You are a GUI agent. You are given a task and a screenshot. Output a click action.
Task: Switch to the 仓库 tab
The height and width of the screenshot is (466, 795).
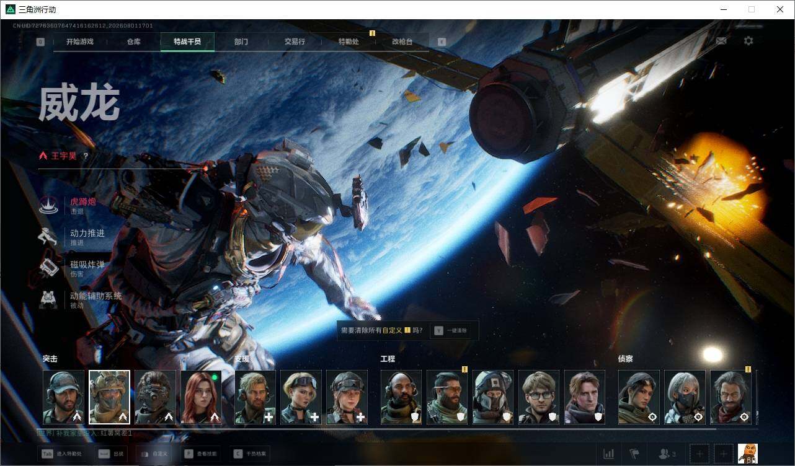pyautogui.click(x=133, y=42)
